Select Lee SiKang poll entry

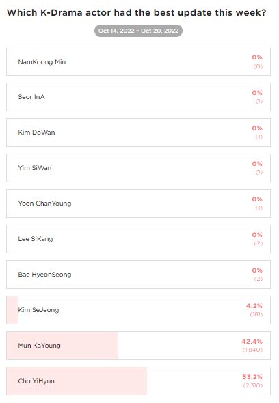pos(138,239)
